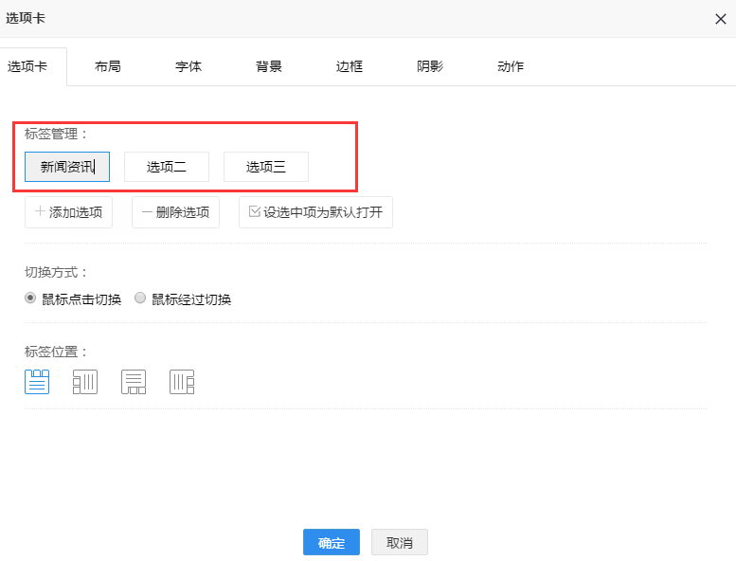Click the 删除选项 button
The image size is (736, 561).
[x=175, y=212]
